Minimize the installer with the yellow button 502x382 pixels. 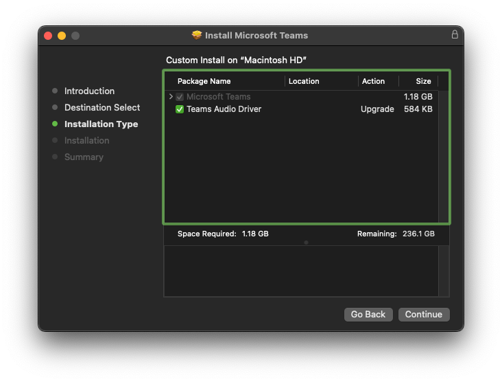pyautogui.click(x=62, y=36)
